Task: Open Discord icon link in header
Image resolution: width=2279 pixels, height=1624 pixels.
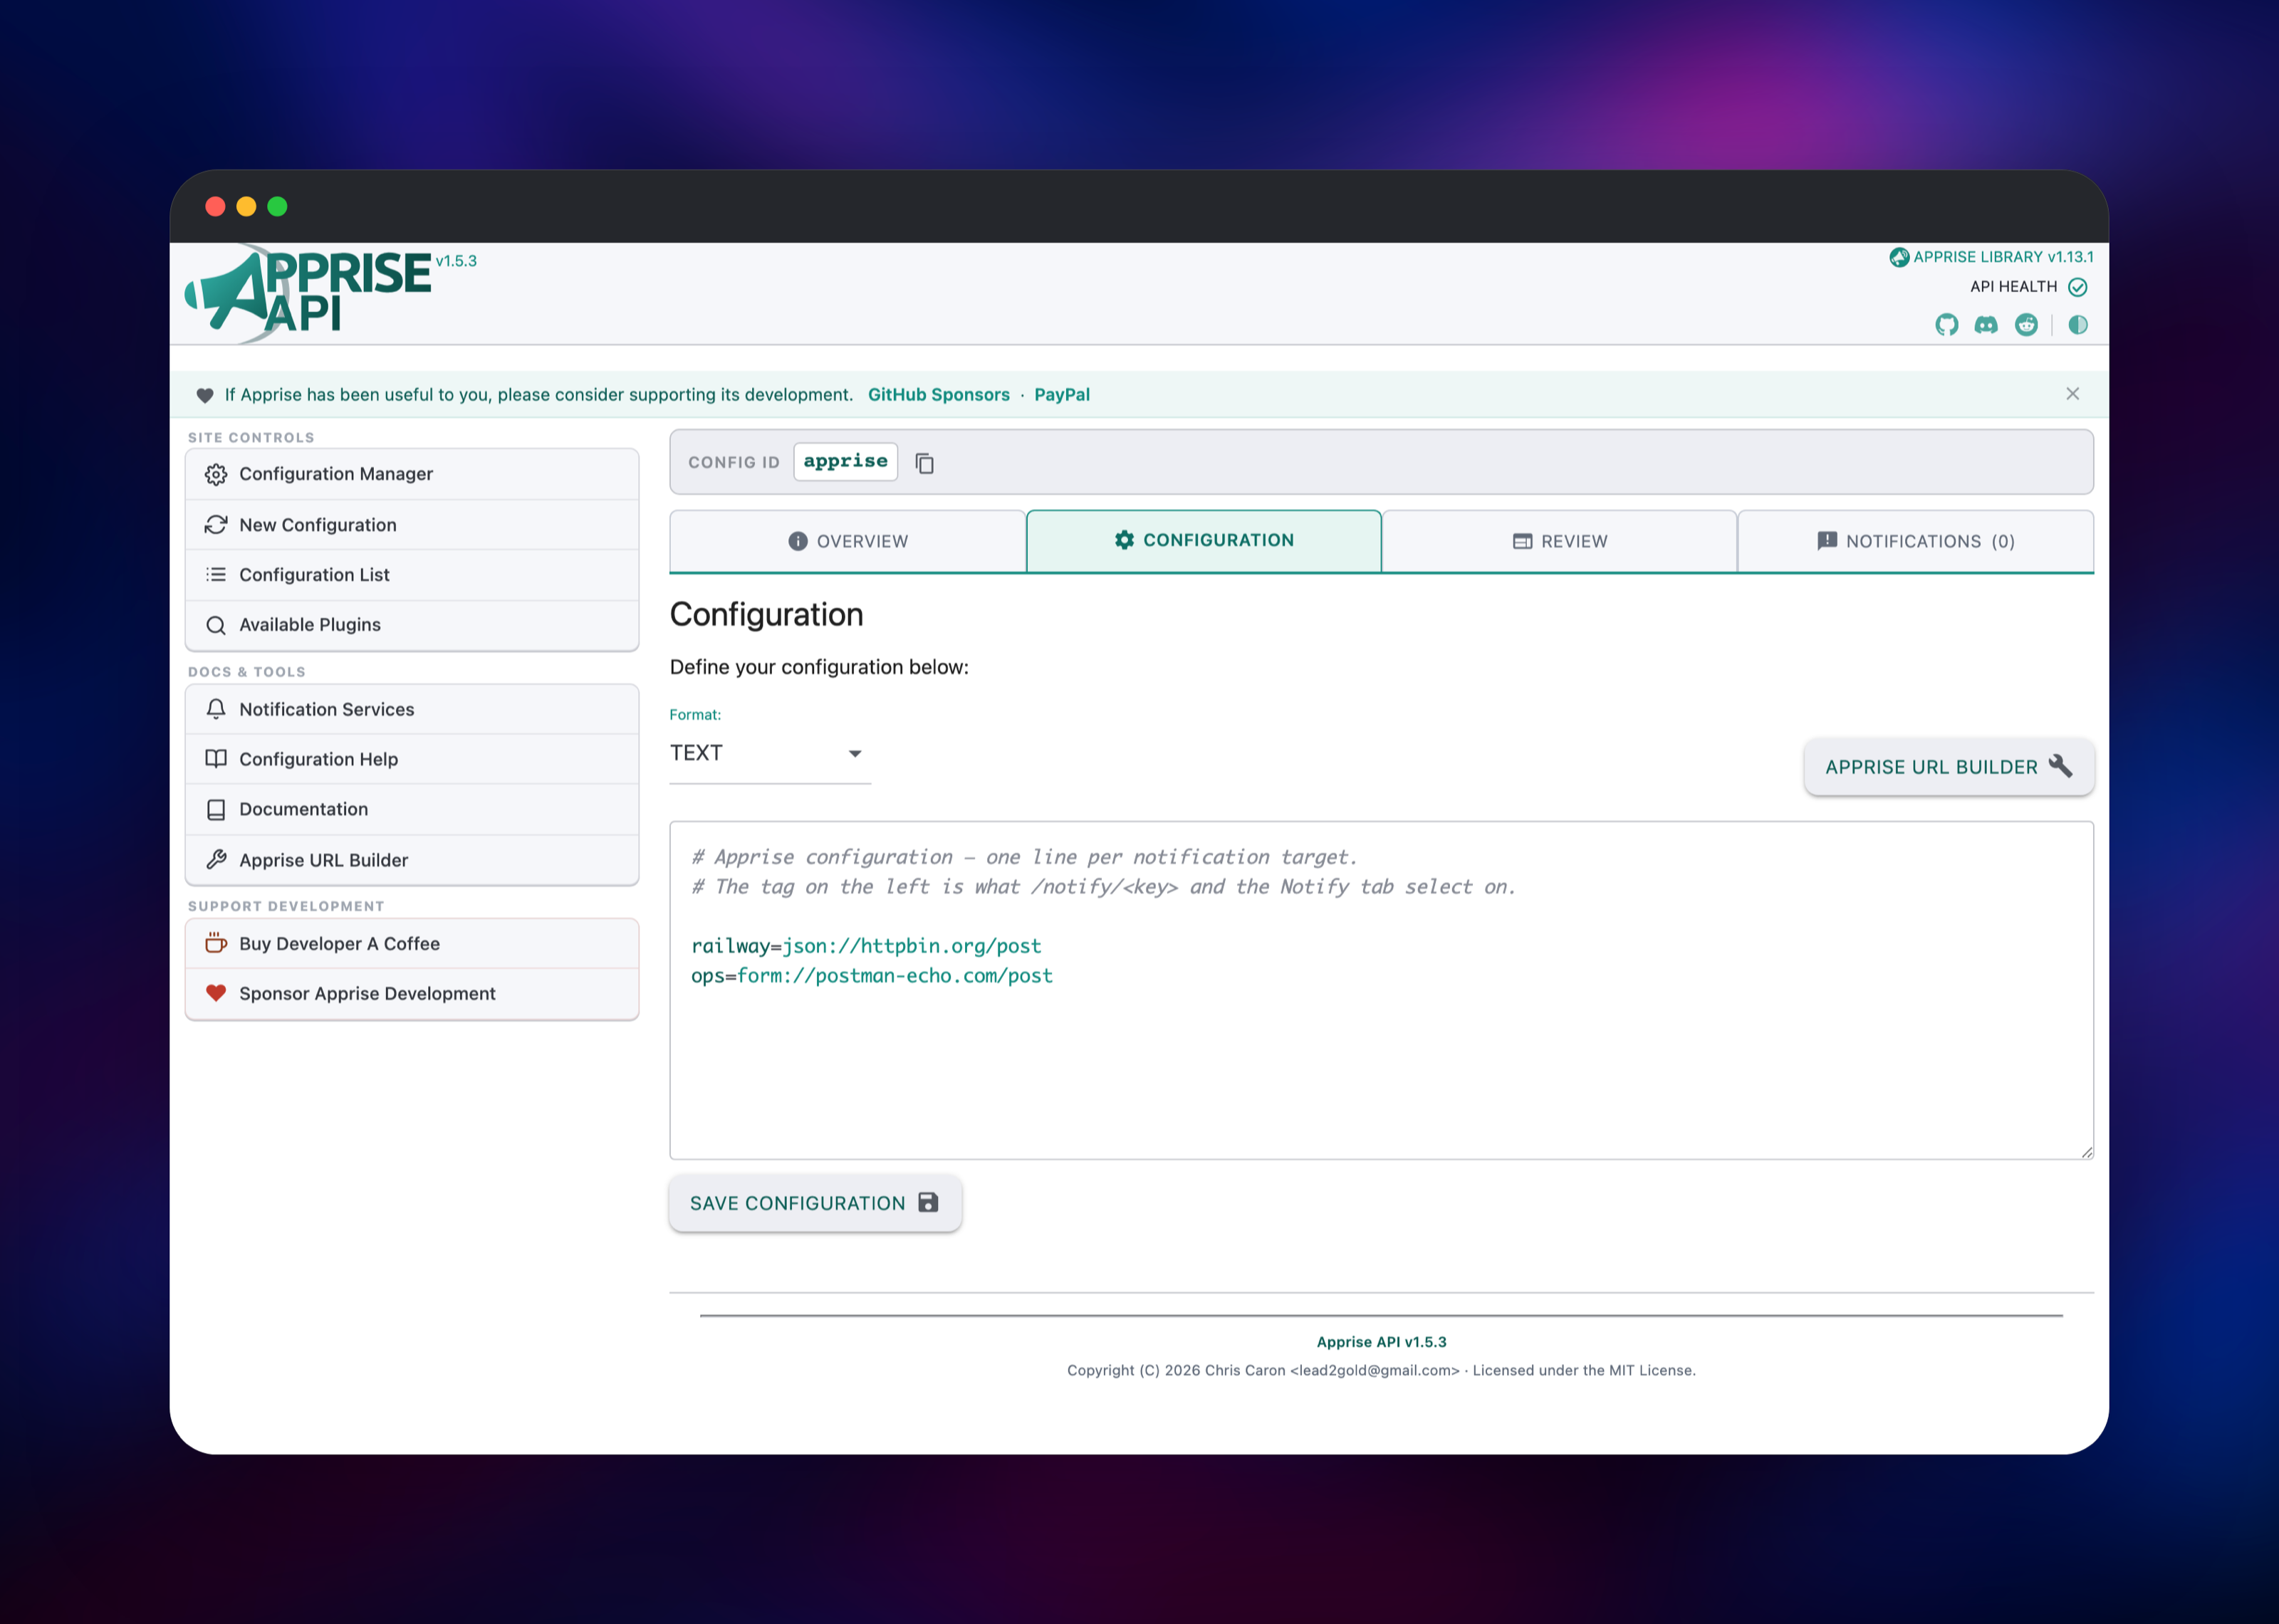Action: (x=1986, y=324)
